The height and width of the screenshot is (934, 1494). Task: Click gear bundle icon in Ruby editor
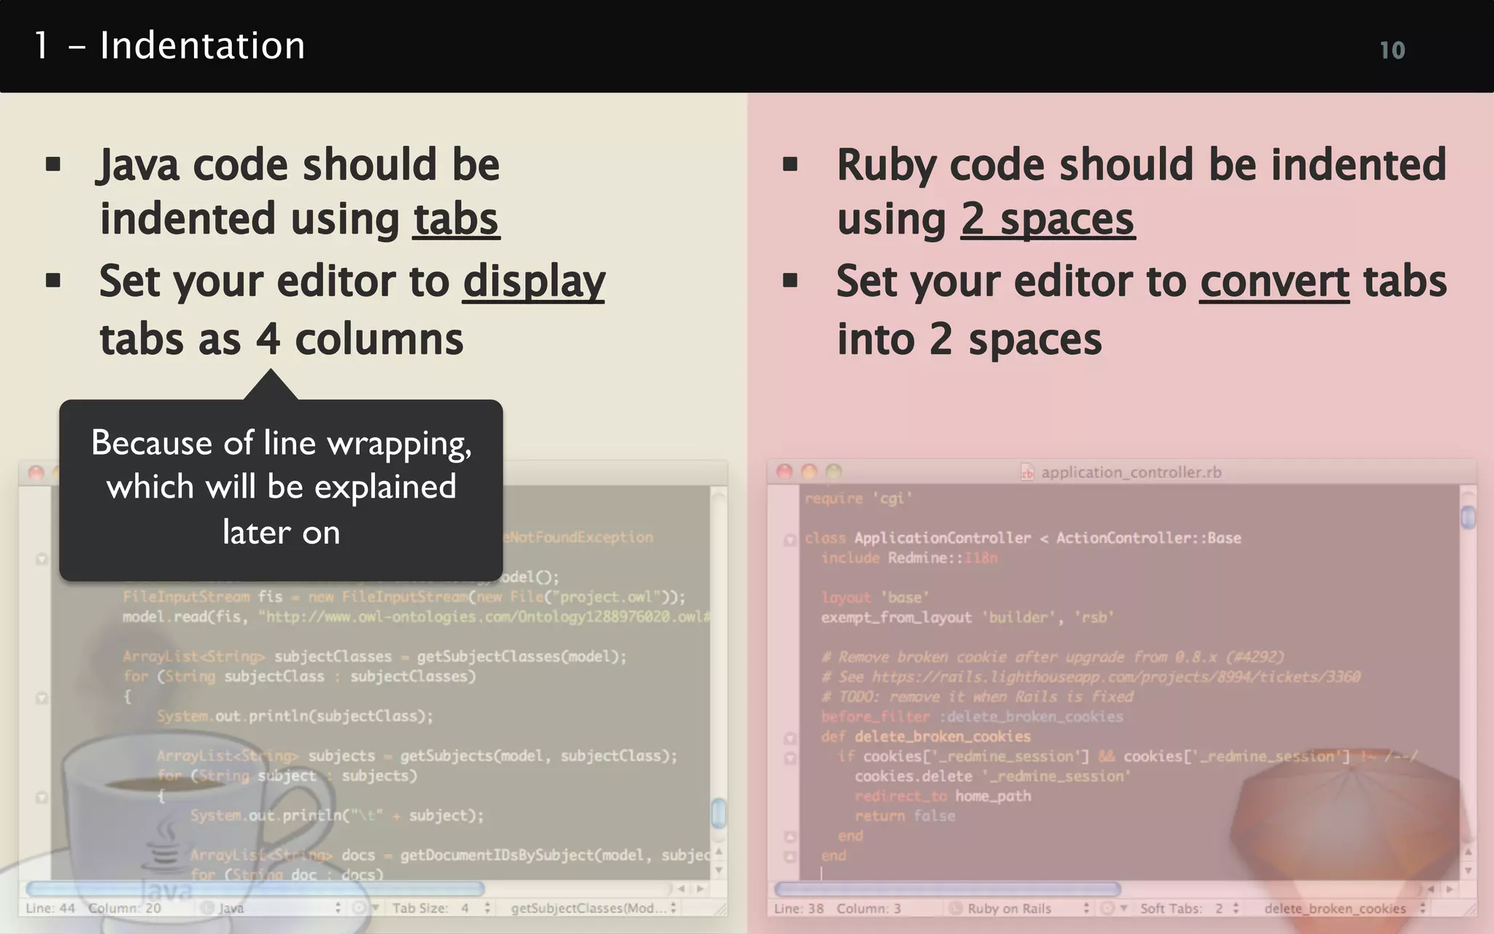pos(1109,908)
